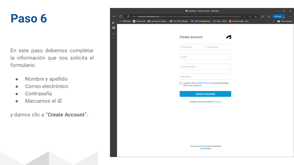
Task: Close the browser window
Action: point(290,11)
